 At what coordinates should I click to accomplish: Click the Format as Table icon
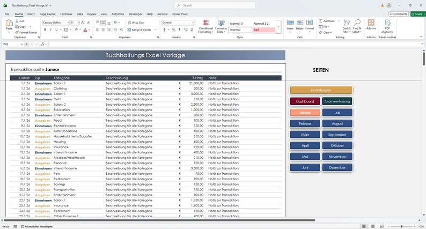tap(221, 23)
